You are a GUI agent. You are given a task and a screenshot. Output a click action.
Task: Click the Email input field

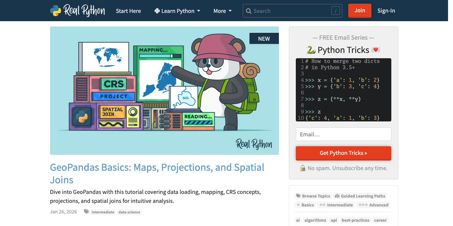point(343,134)
